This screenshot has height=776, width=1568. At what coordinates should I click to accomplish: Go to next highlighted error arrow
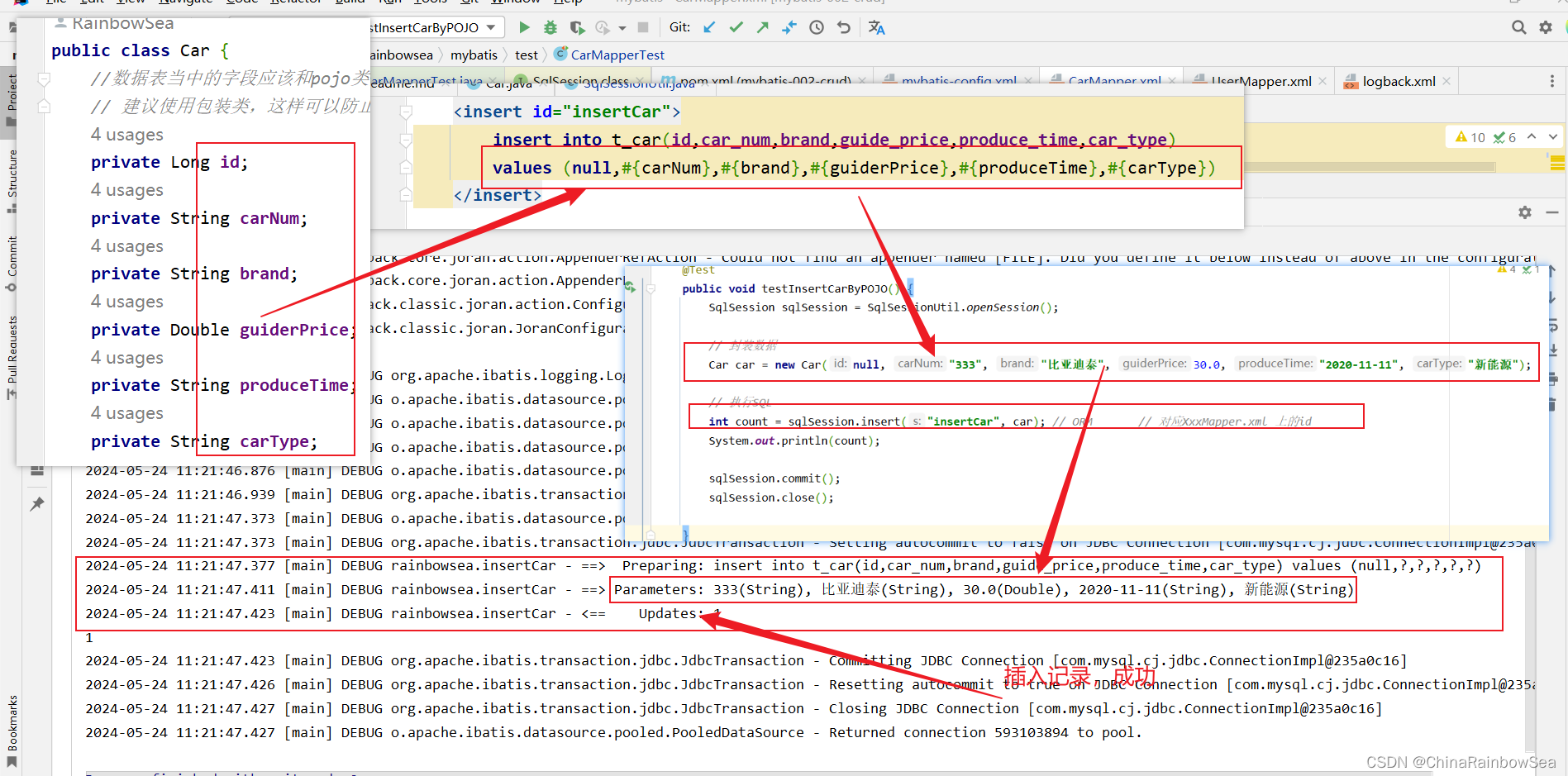(1552, 137)
